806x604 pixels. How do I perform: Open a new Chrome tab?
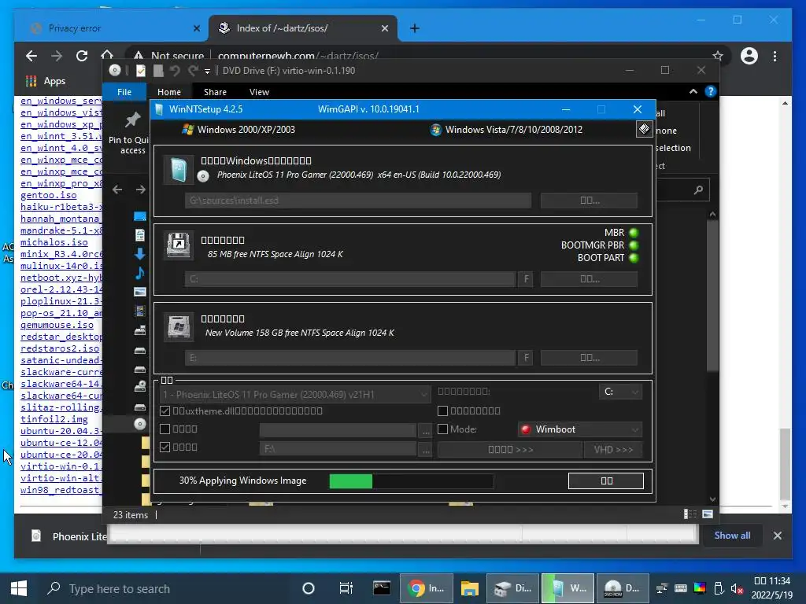[x=414, y=28]
